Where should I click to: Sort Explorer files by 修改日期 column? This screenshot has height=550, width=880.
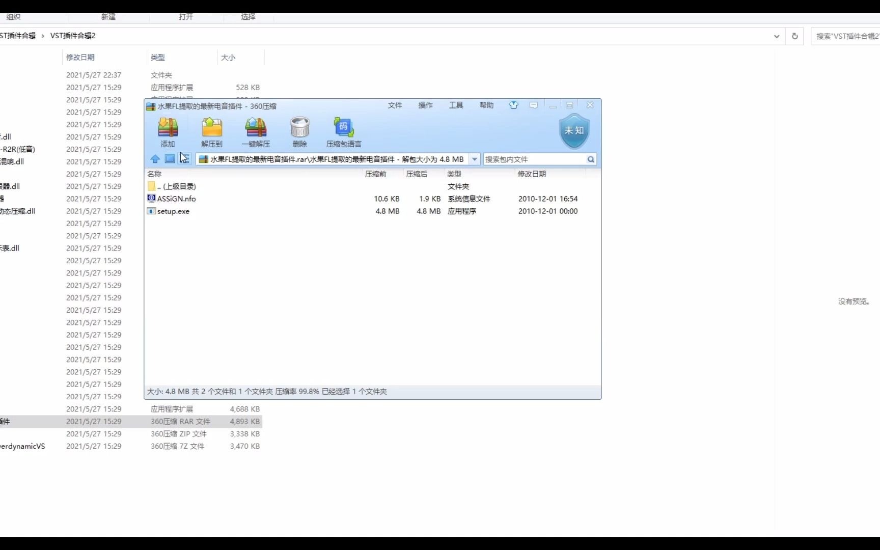point(80,58)
